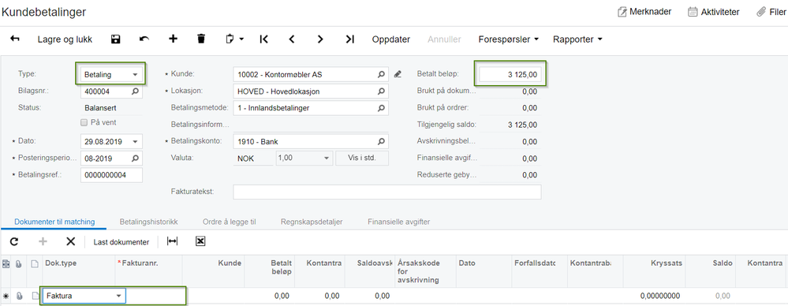Go to next record arrow

pyautogui.click(x=320, y=39)
